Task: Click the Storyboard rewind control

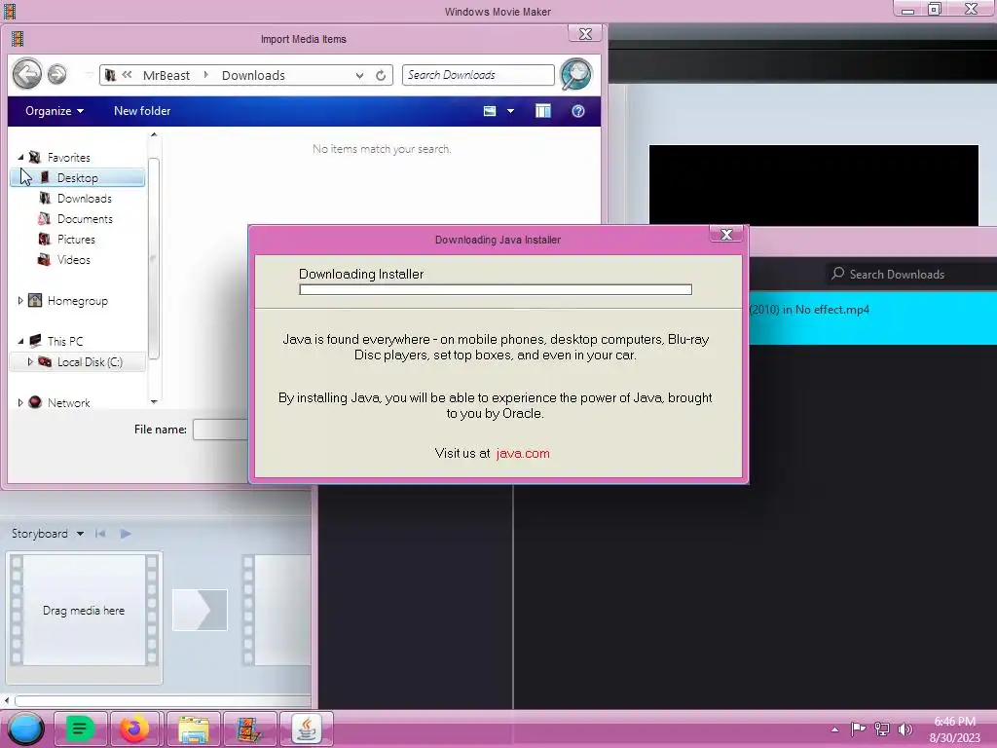Action: pyautogui.click(x=100, y=534)
